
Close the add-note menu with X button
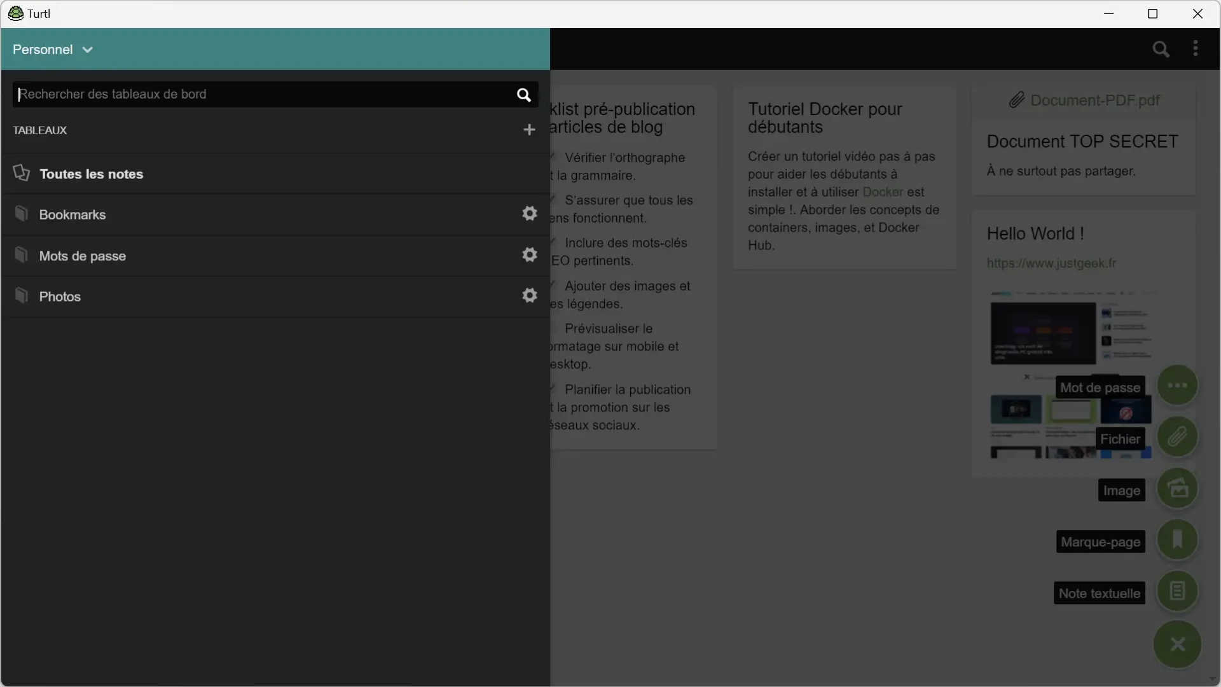[1177, 644]
